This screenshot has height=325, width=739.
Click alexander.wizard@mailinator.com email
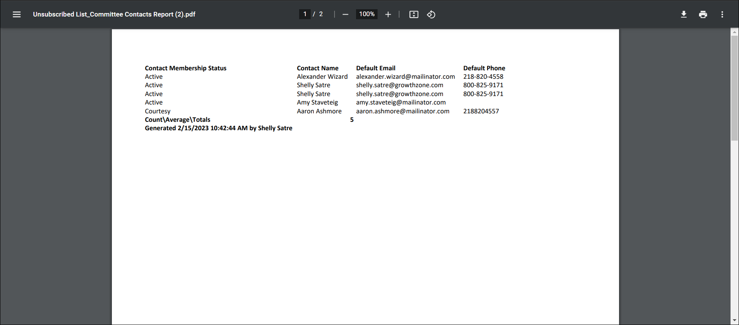[x=405, y=76]
